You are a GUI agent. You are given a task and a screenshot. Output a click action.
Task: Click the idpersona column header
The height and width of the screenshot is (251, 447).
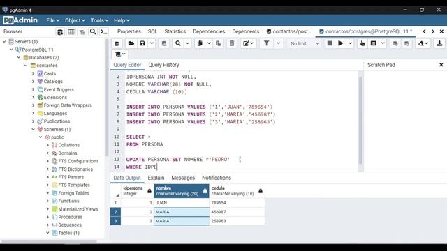click(x=137, y=190)
